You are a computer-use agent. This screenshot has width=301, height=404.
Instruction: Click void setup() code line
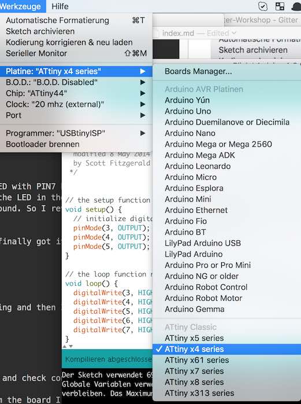click(94, 210)
